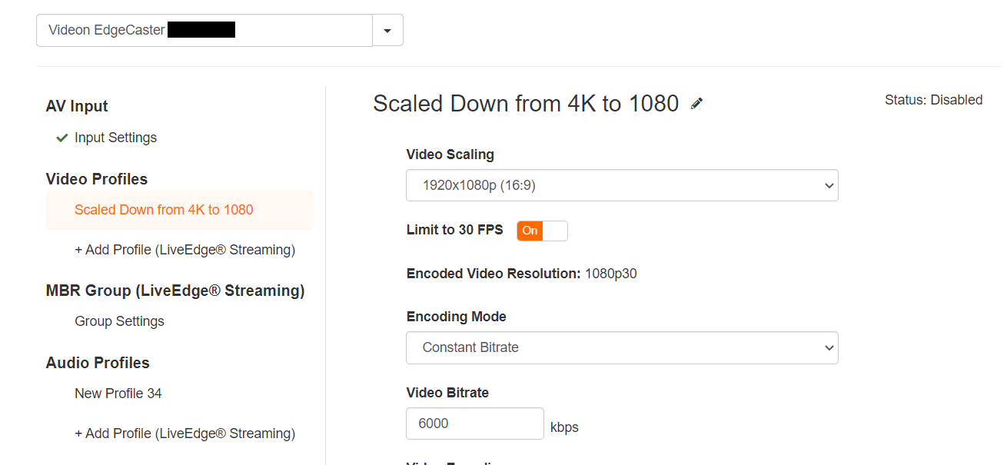Open the Video Scaling dropdown
The image size is (1007, 465).
pos(622,185)
